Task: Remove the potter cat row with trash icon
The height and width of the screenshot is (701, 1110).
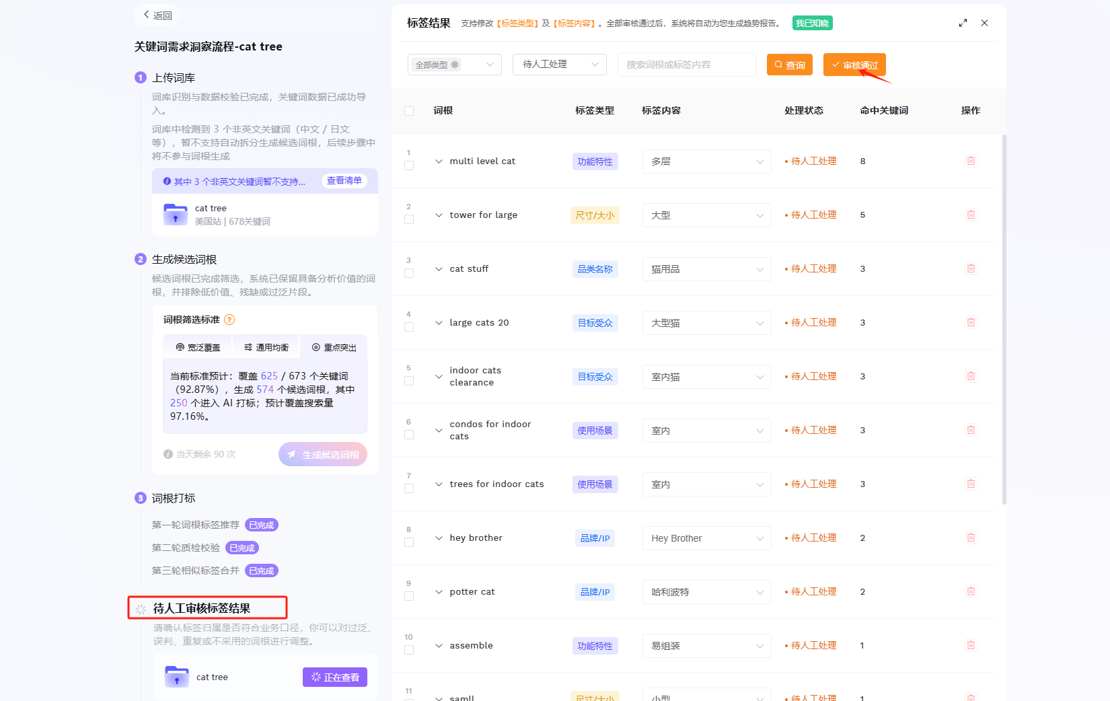Action: [971, 591]
